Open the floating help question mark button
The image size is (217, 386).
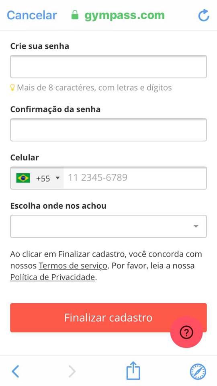coord(186,333)
